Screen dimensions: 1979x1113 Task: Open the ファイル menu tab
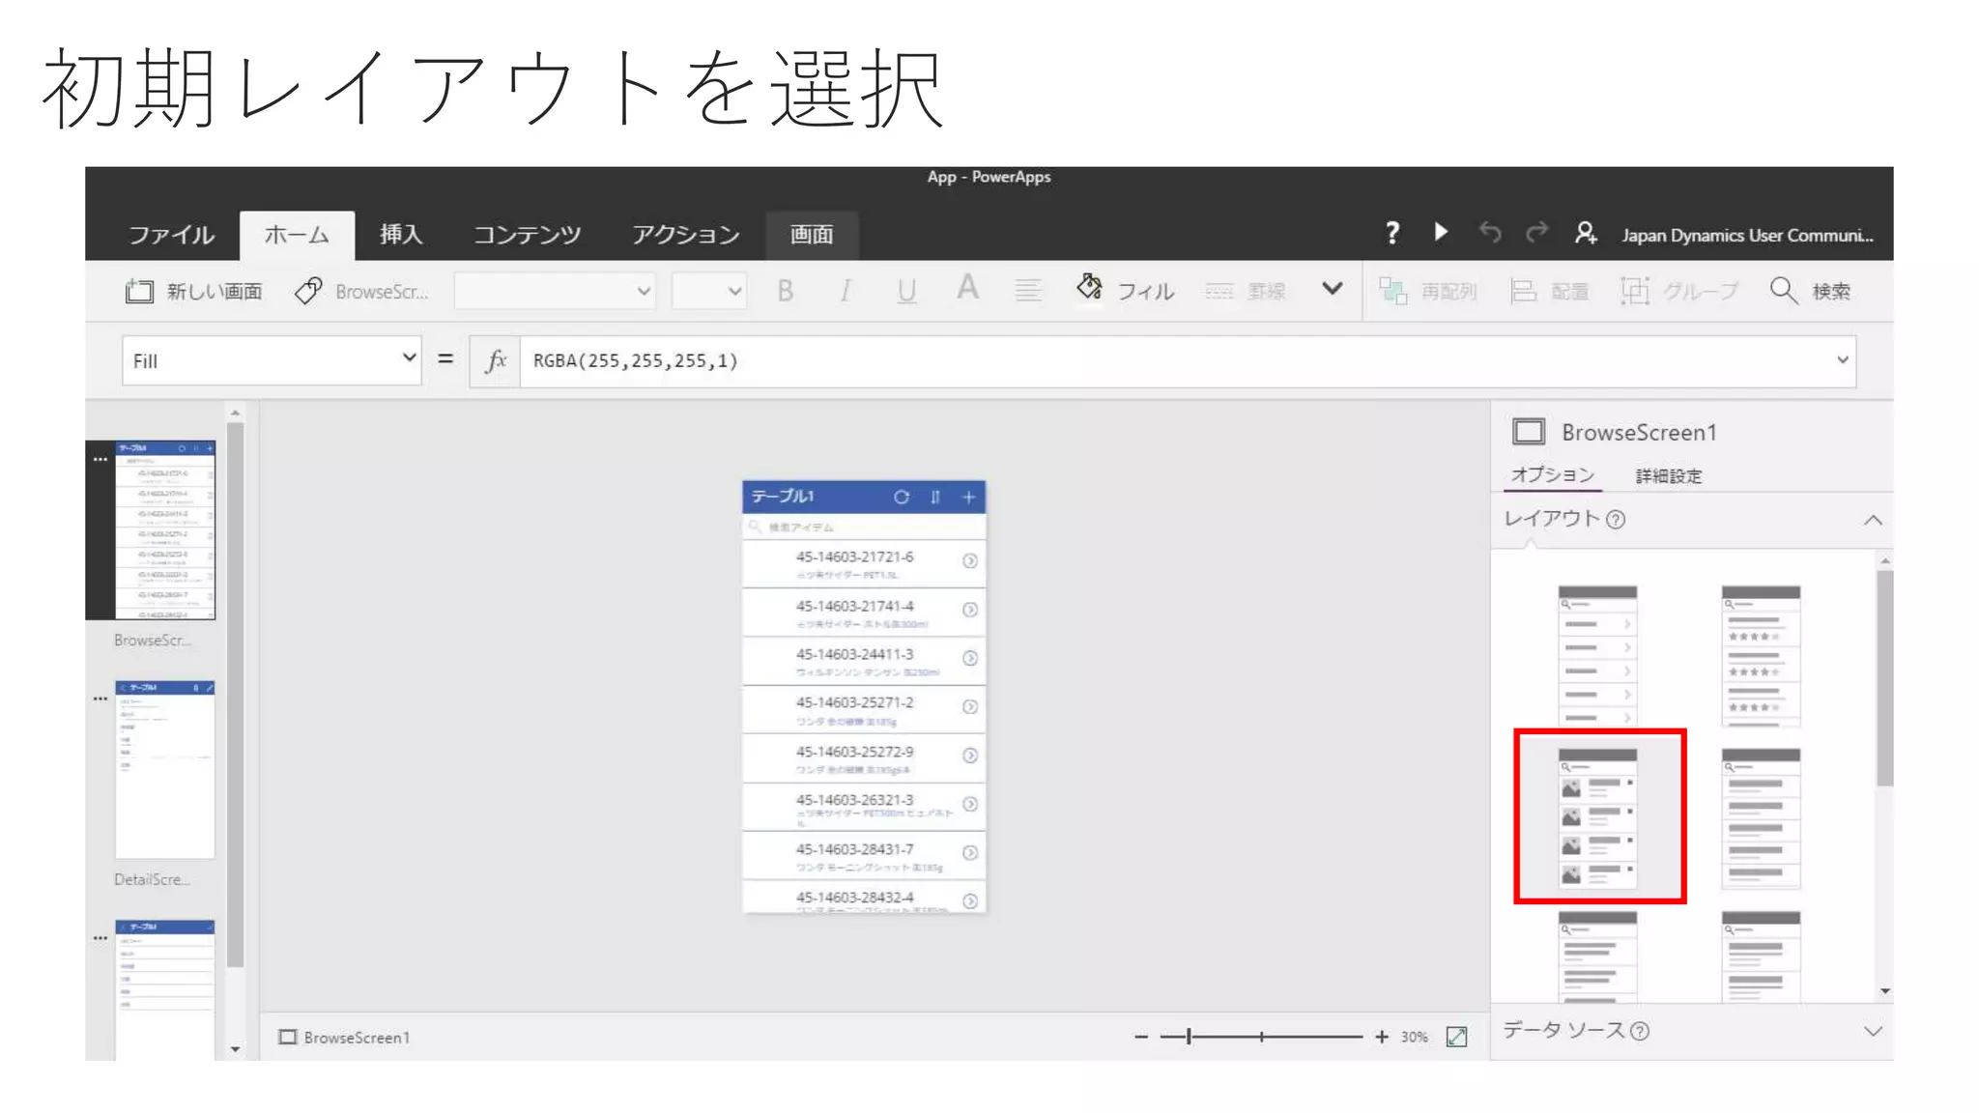pos(171,235)
